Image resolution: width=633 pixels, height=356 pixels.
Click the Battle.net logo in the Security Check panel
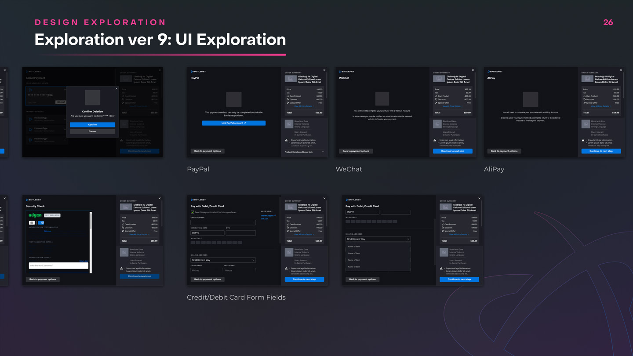(33, 200)
